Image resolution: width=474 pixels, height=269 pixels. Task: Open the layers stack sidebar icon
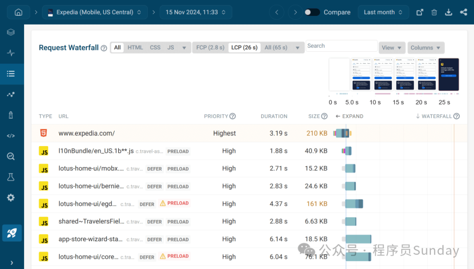[11, 32]
